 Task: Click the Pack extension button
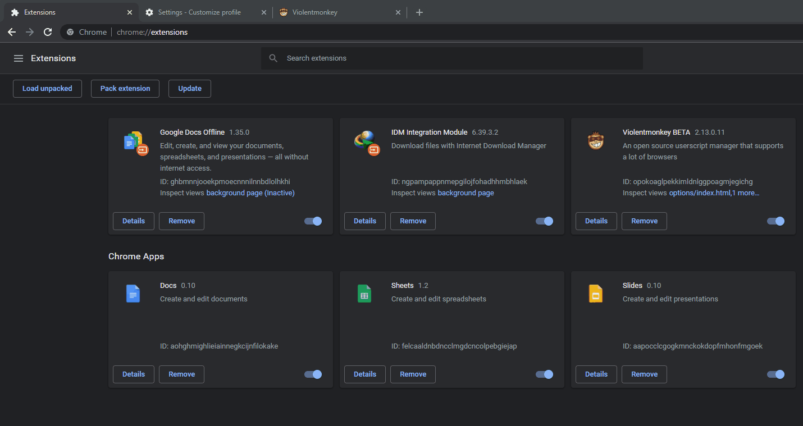tap(125, 89)
